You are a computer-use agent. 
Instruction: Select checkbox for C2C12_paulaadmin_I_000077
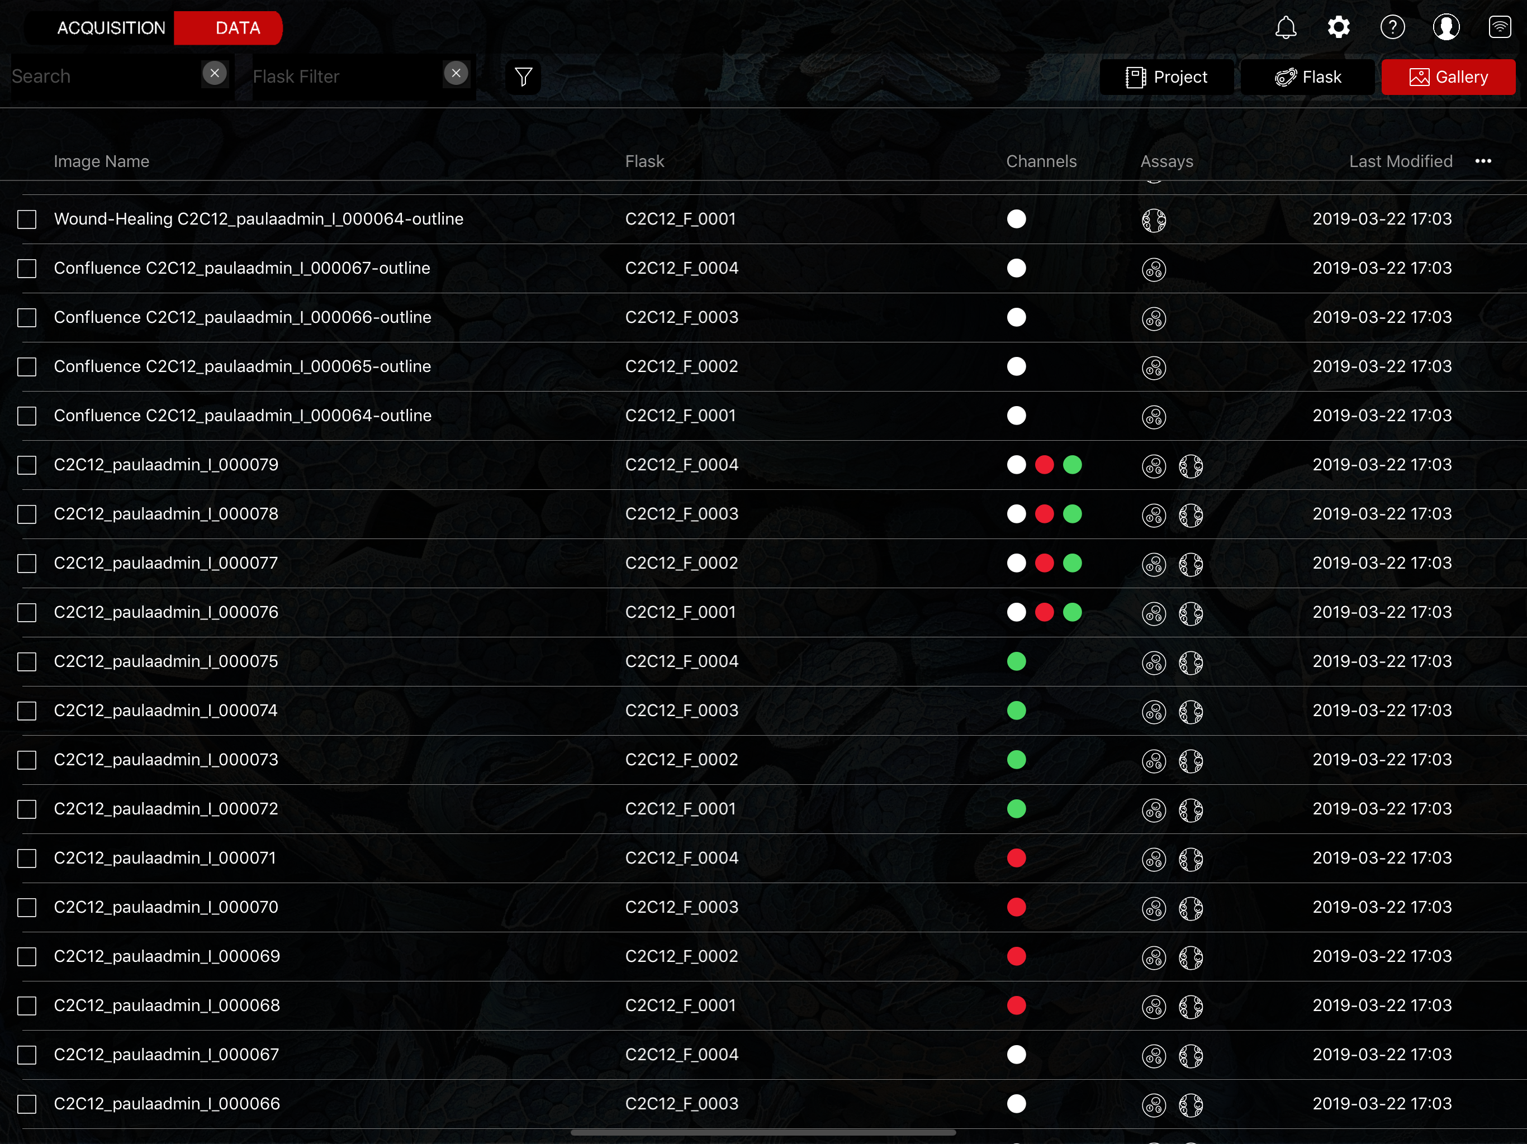(x=27, y=564)
